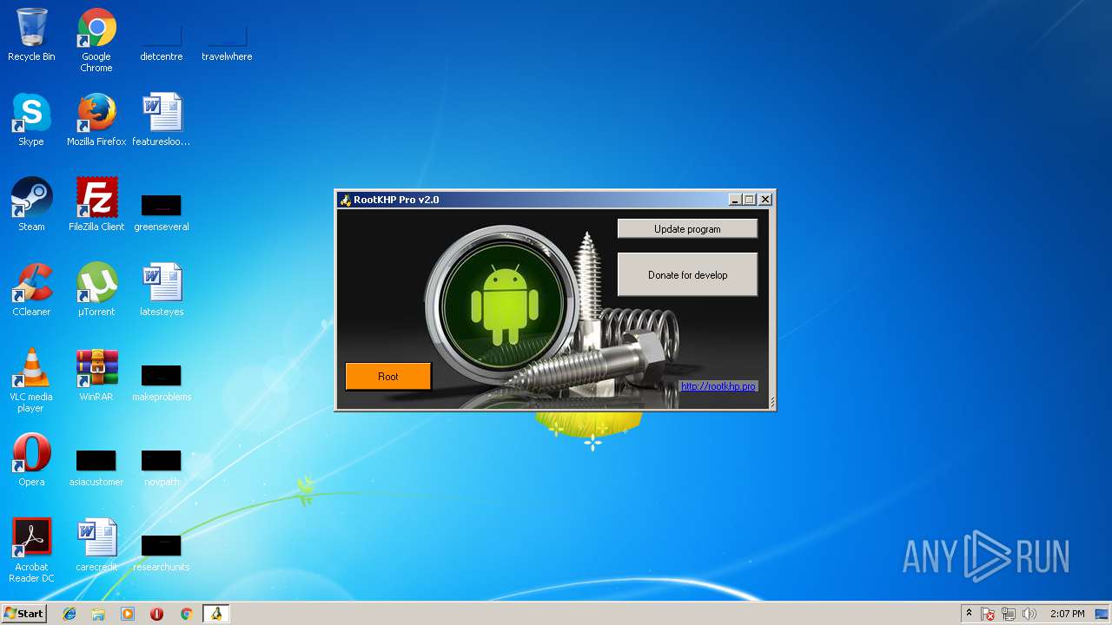This screenshot has width=1112, height=625.
Task: Select the greenseveral desktop icon
Action: (x=162, y=211)
